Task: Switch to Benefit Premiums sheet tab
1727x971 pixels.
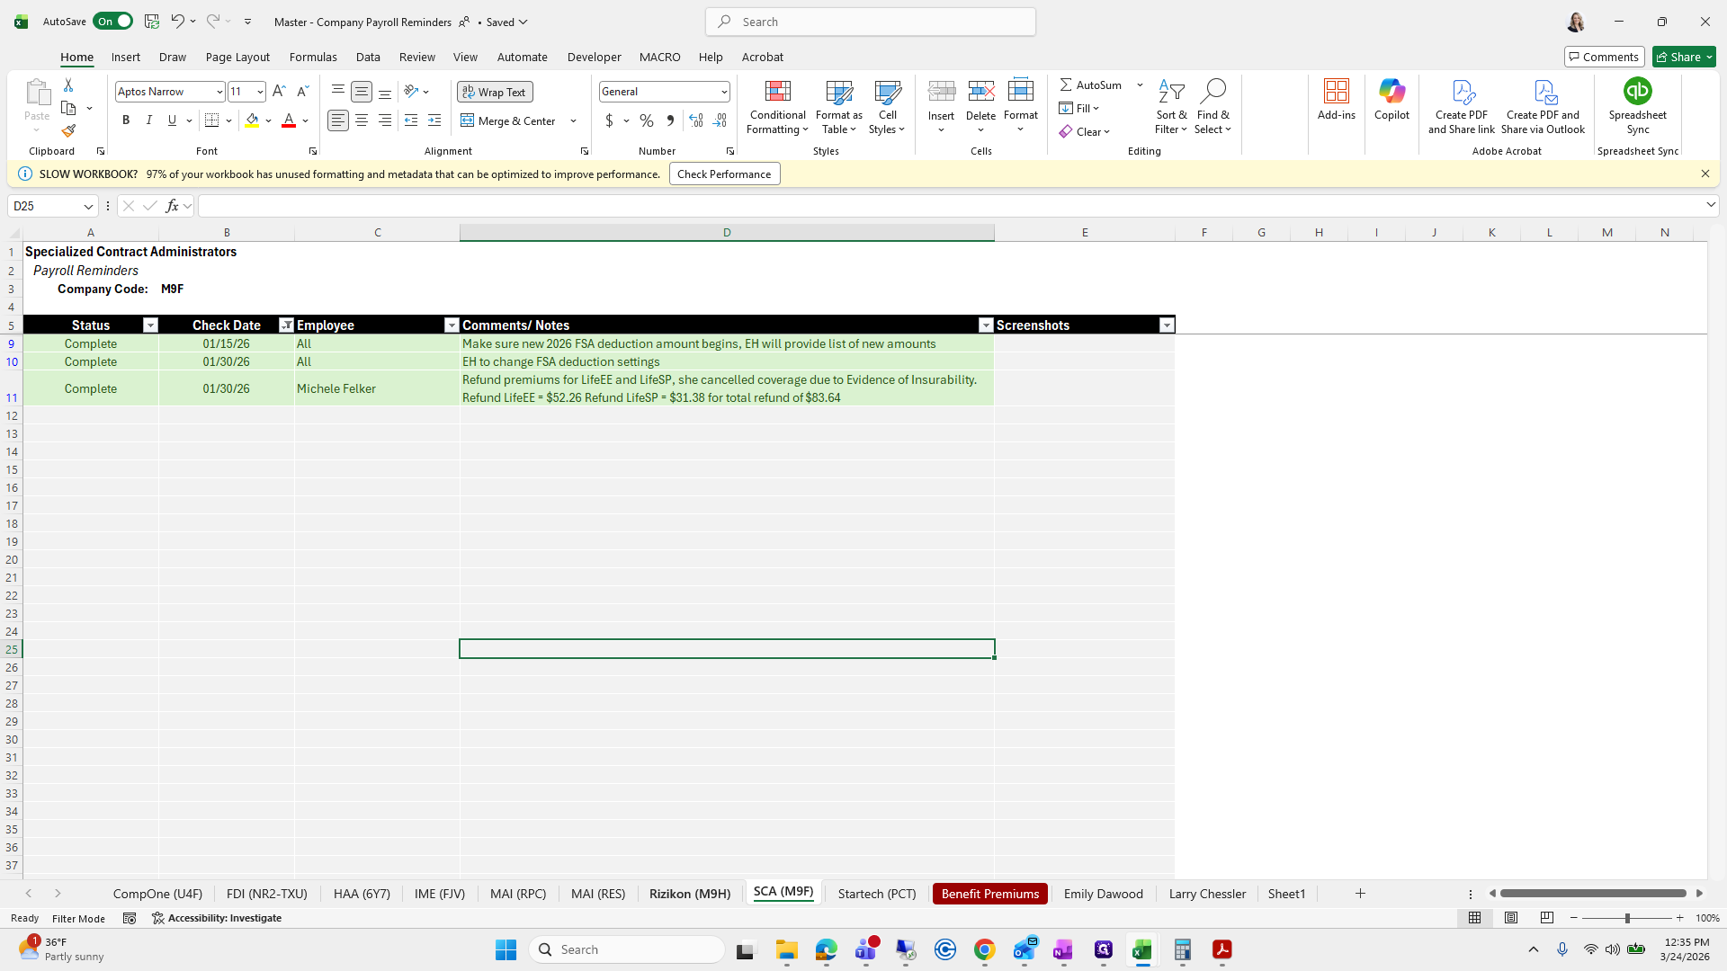Action: (x=989, y=894)
